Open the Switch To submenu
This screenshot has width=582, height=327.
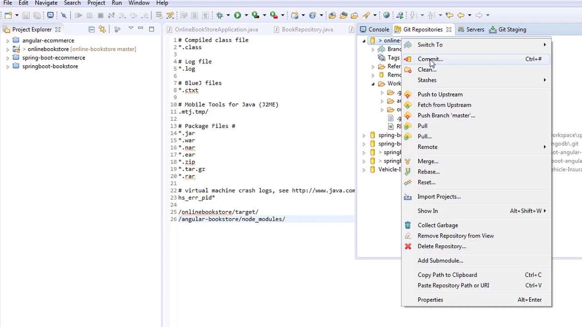click(x=476, y=45)
